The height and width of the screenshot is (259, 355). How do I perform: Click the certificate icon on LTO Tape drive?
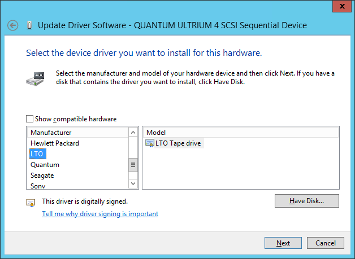tap(149, 143)
